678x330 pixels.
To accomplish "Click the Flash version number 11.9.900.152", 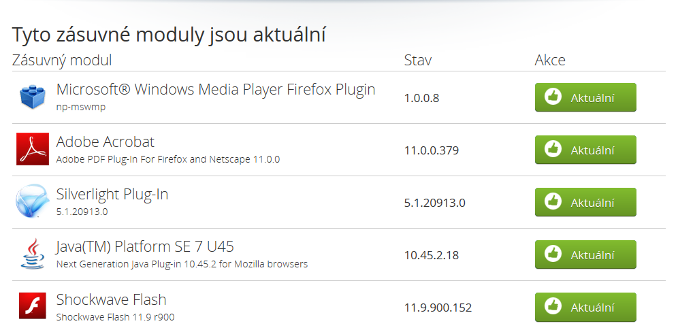I will pos(438,308).
